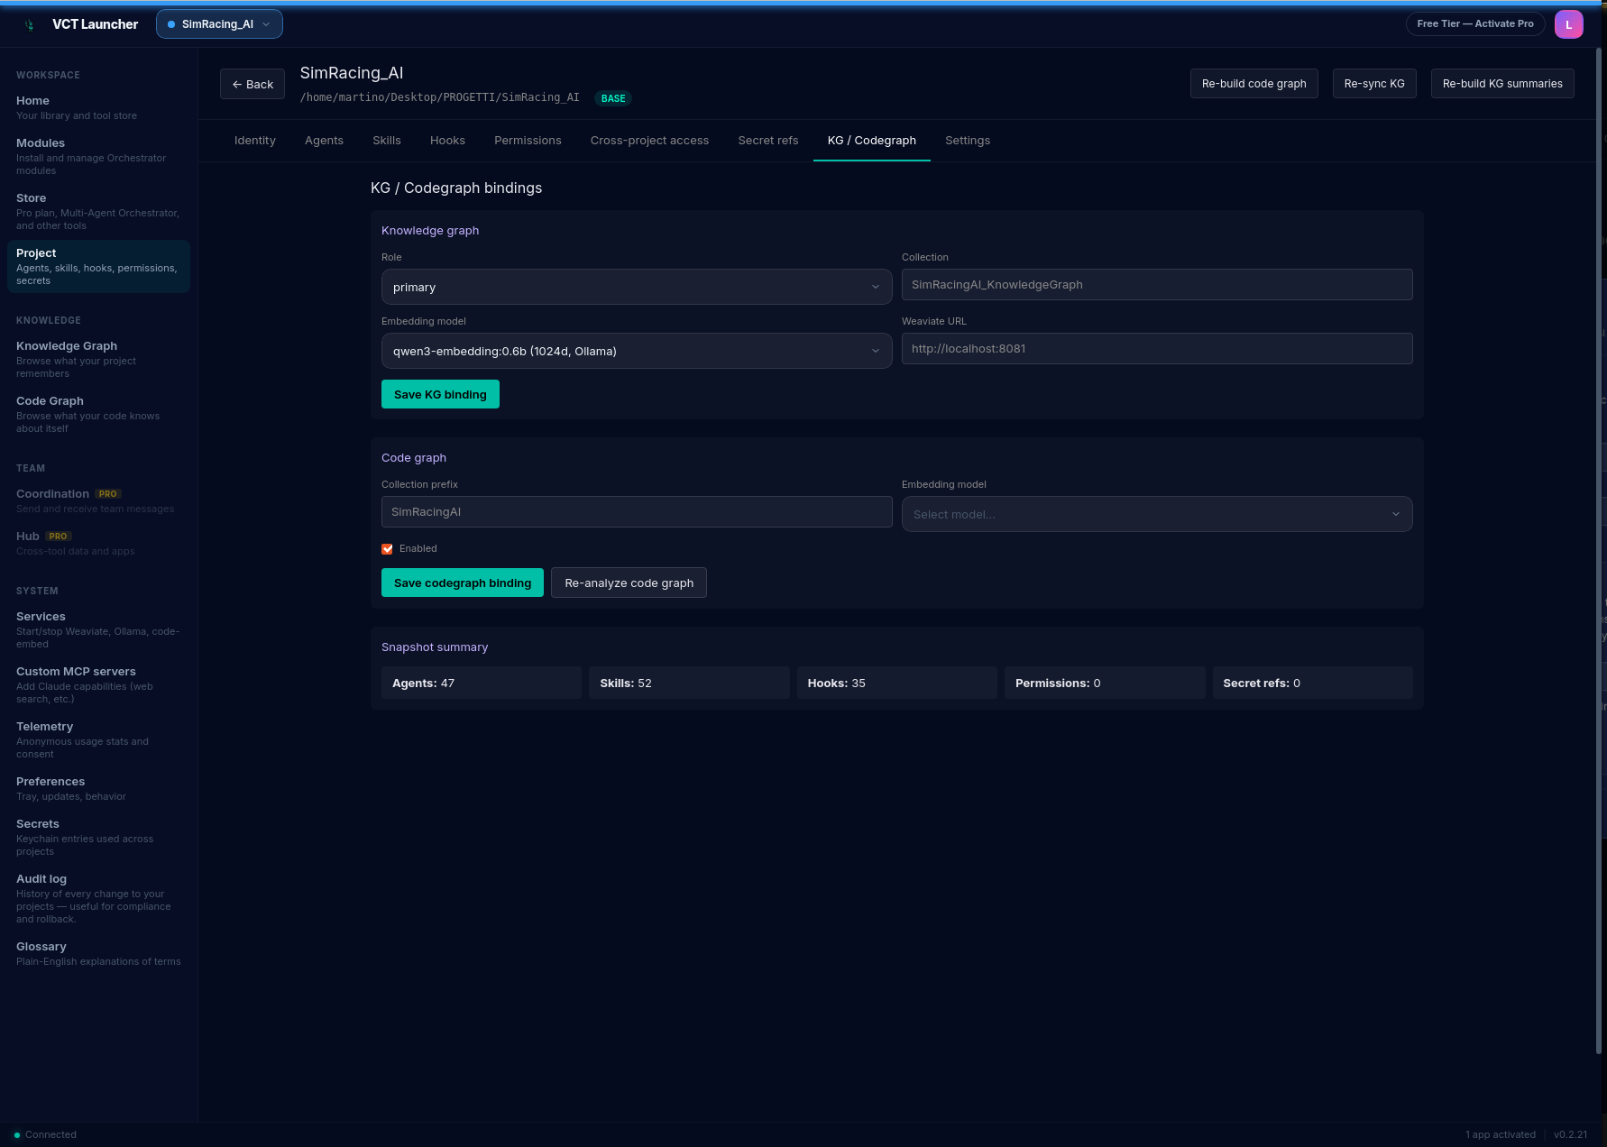
Task: Click the VCT Launcher logo icon
Action: (x=30, y=24)
